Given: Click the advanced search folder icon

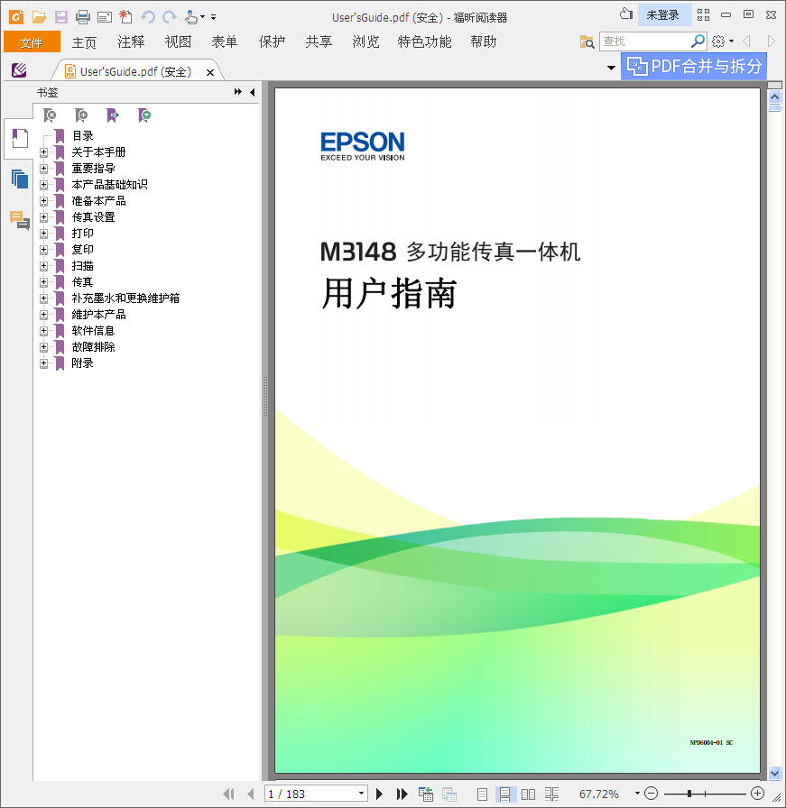Looking at the screenshot, I should (x=587, y=41).
